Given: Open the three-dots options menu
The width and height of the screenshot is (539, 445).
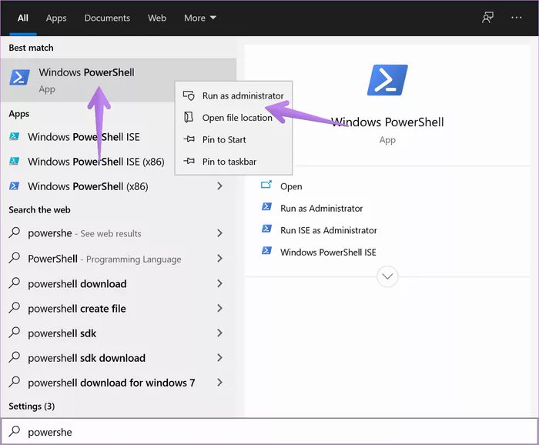Looking at the screenshot, I should (517, 18).
